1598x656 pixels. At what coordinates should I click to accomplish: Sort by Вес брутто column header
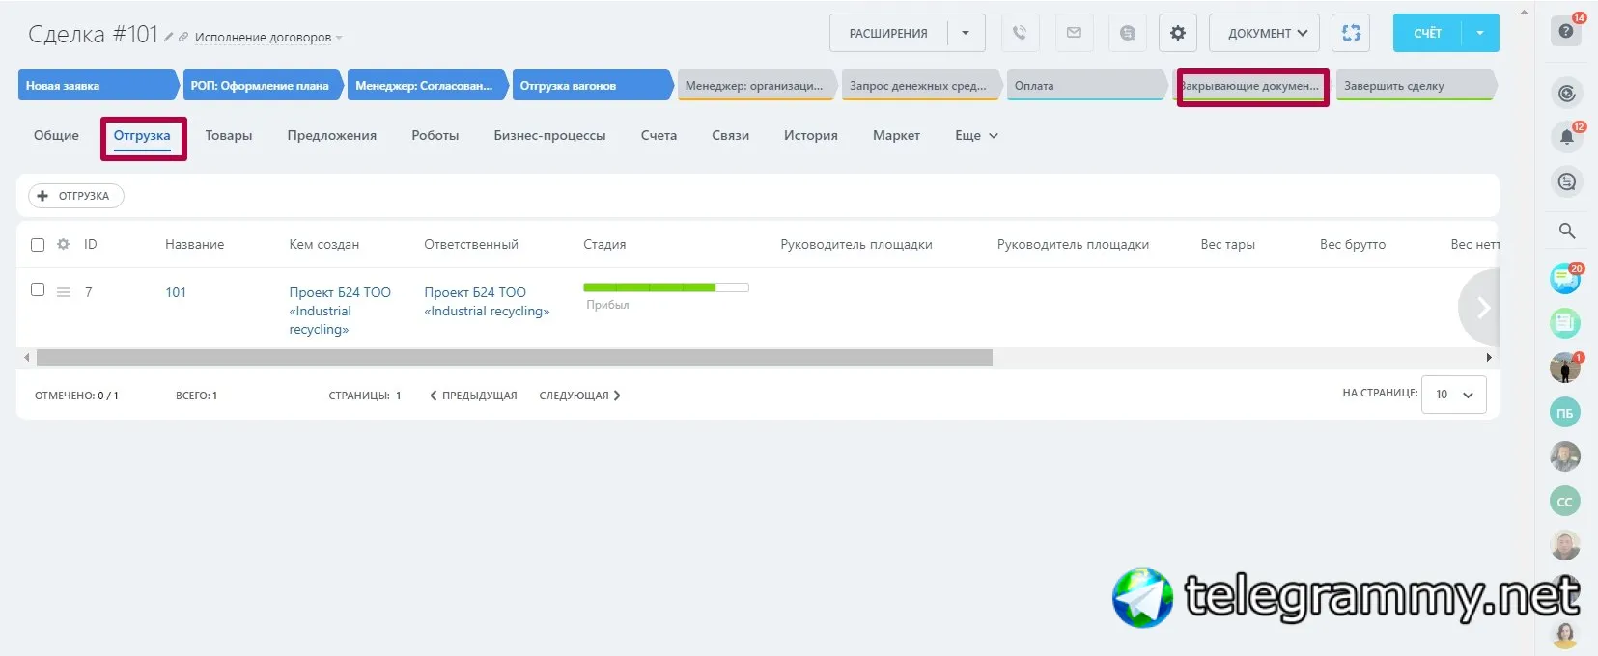pyautogui.click(x=1353, y=245)
